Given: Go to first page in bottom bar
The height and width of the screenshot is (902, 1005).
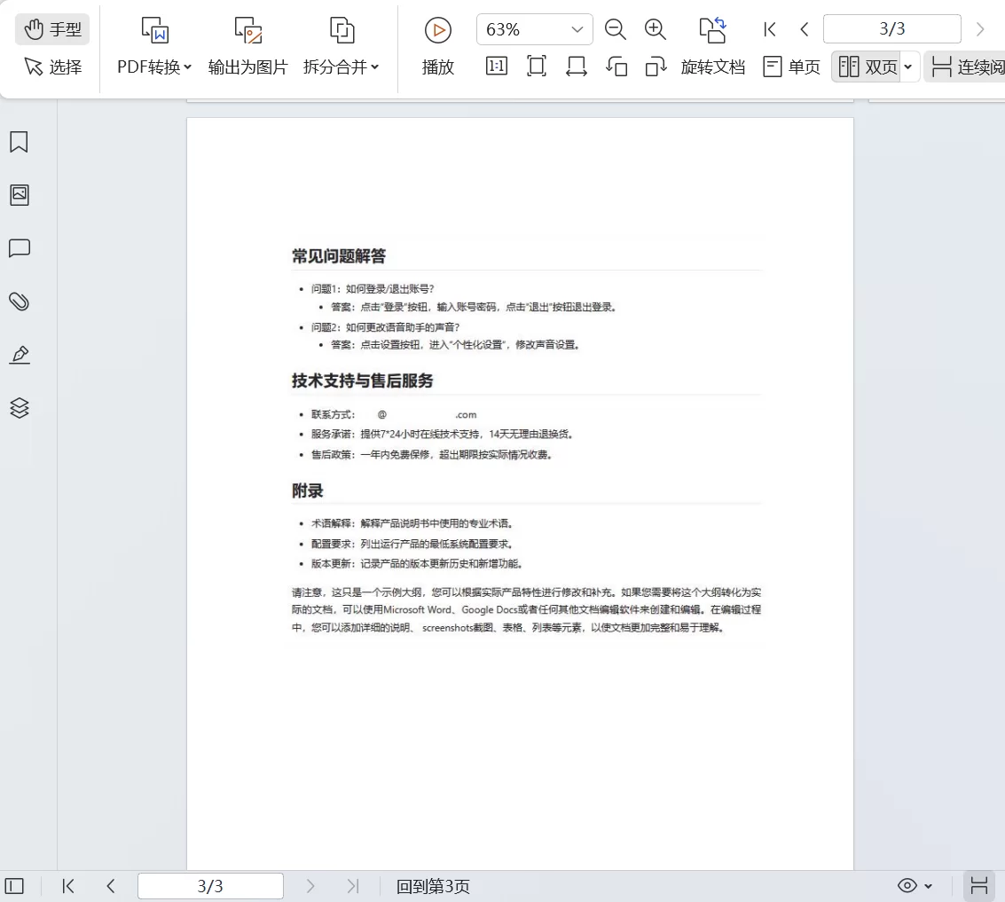Looking at the screenshot, I should [x=68, y=885].
